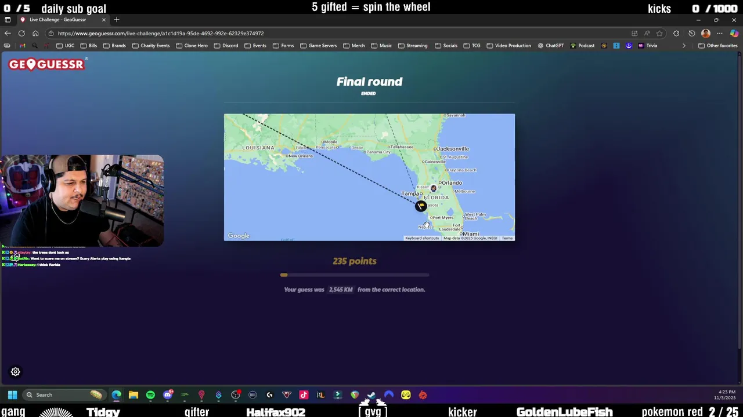
Task: Open the Clone Hero bookmarks folder
Action: [192, 46]
